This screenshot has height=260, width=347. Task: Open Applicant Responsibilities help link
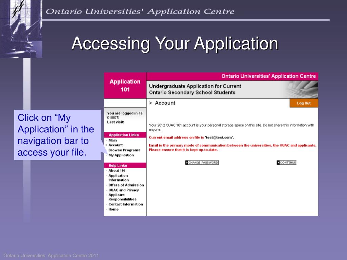[x=122, y=197]
